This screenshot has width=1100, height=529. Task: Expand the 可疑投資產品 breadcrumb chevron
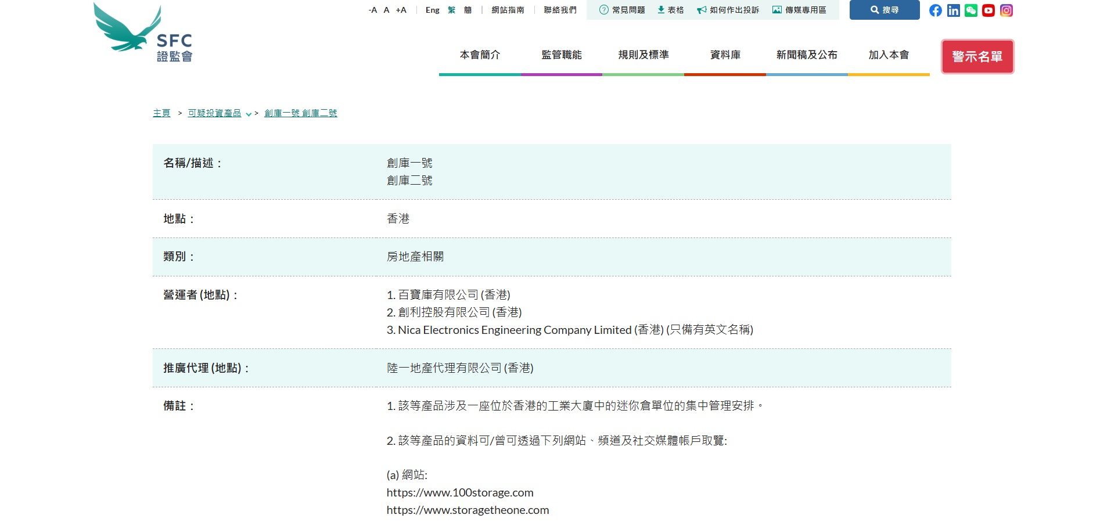click(x=249, y=114)
